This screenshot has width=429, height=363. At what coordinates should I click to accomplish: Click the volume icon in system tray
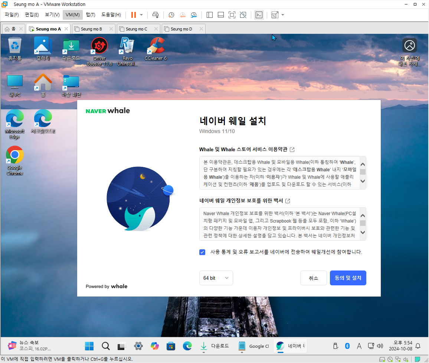[380, 346]
